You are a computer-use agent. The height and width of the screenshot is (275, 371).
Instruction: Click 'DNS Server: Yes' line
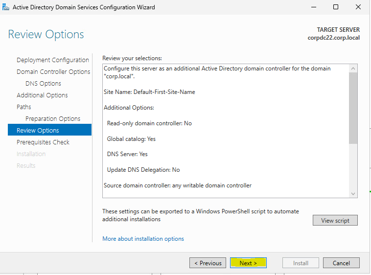127,154
